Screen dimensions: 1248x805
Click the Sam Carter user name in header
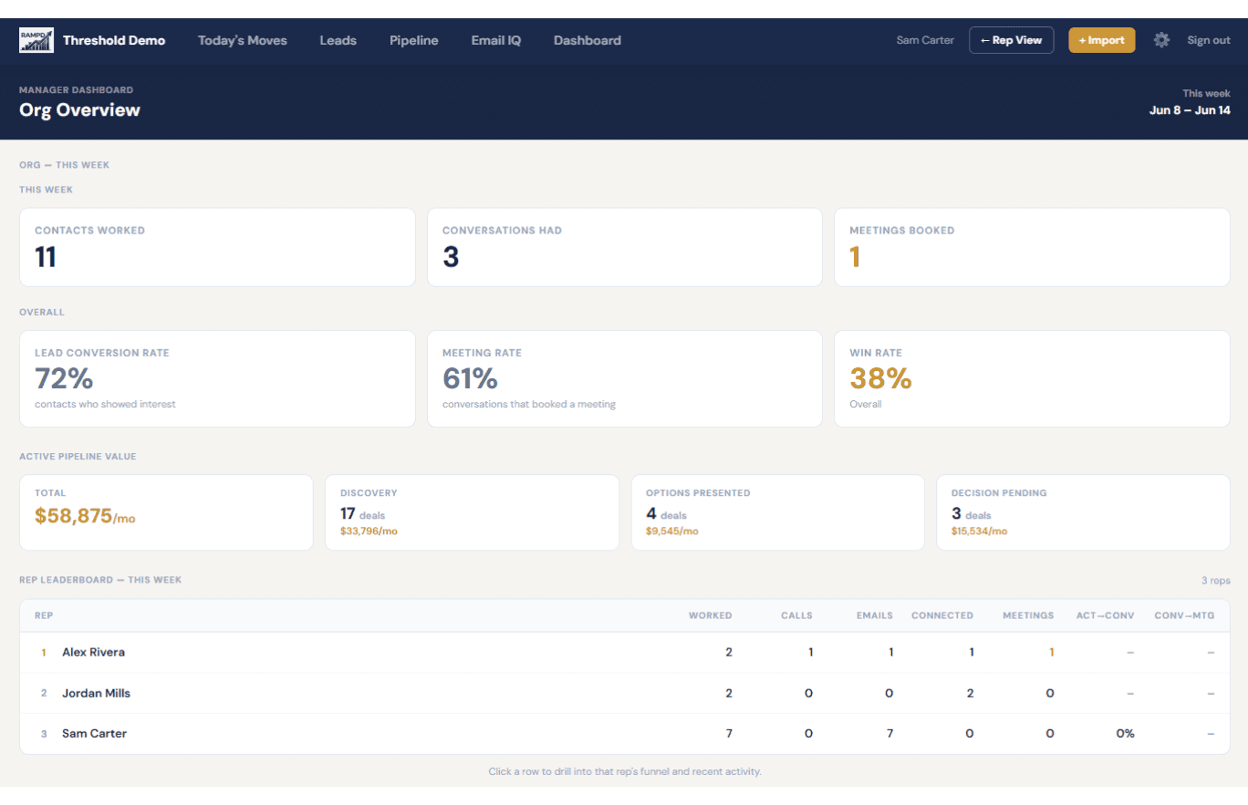925,40
